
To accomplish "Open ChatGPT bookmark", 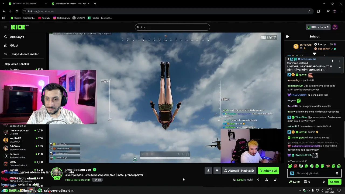I will pos(79,18).
